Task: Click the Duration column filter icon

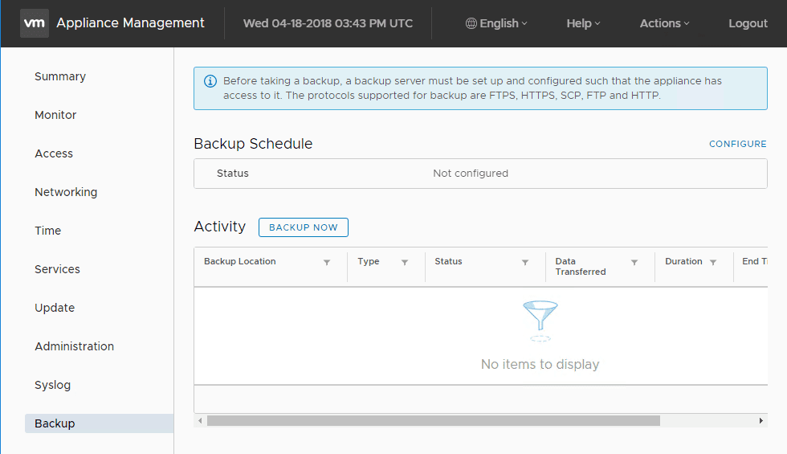Action: click(x=713, y=263)
